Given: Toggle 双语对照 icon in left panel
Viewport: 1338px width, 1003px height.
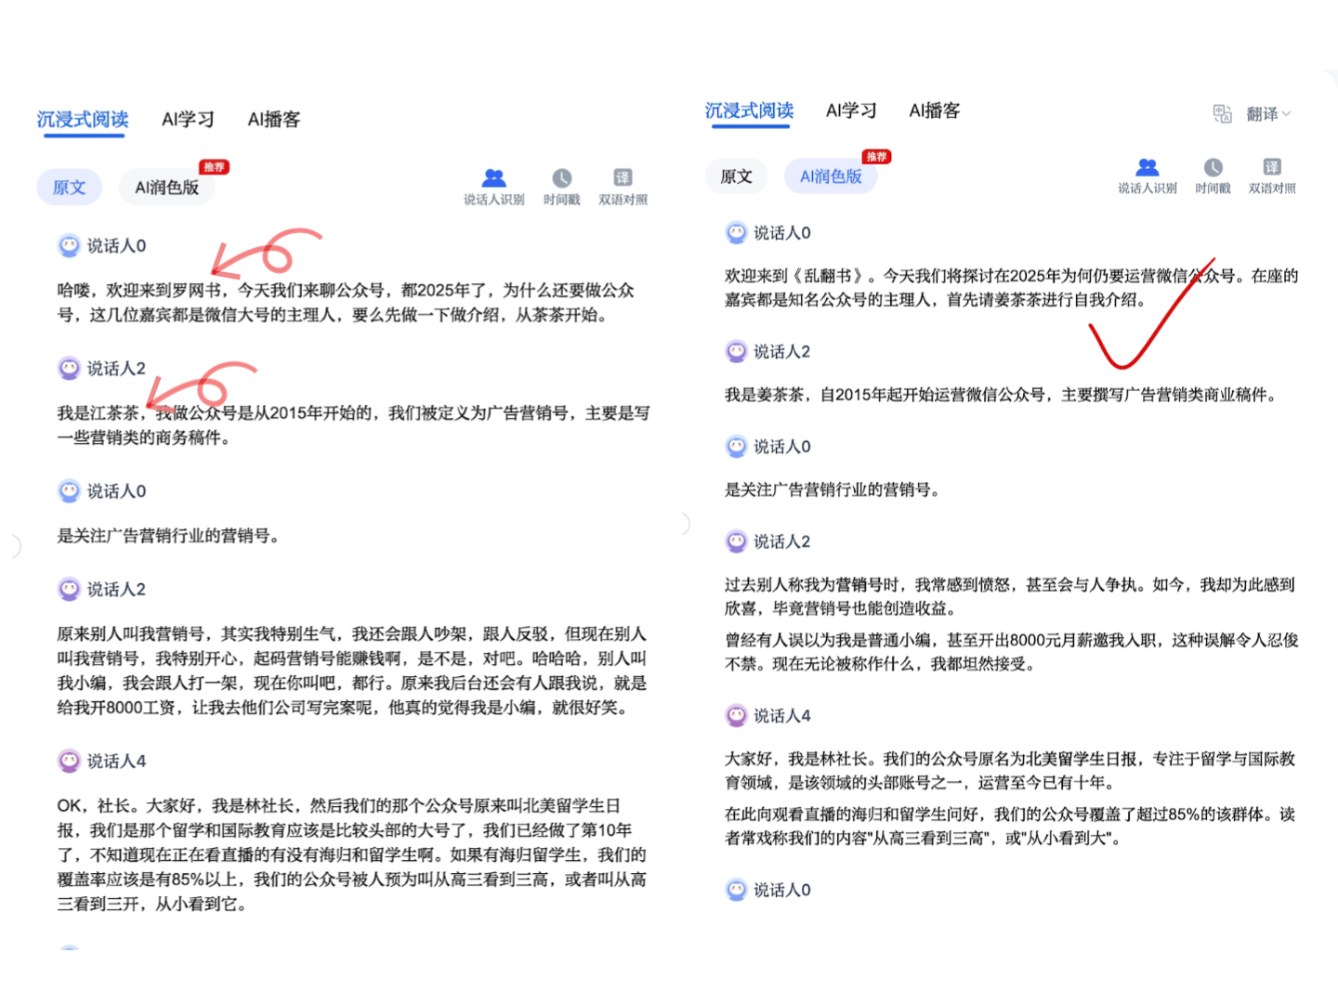Looking at the screenshot, I should pos(623,177).
